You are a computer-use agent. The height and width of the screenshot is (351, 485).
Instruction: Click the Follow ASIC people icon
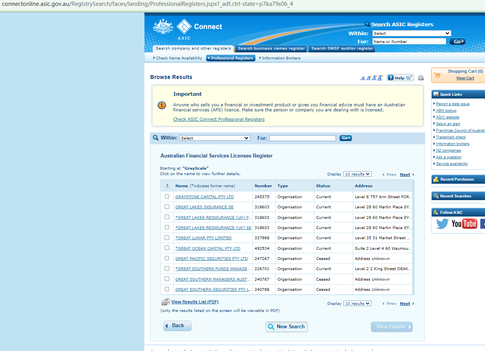(x=436, y=212)
